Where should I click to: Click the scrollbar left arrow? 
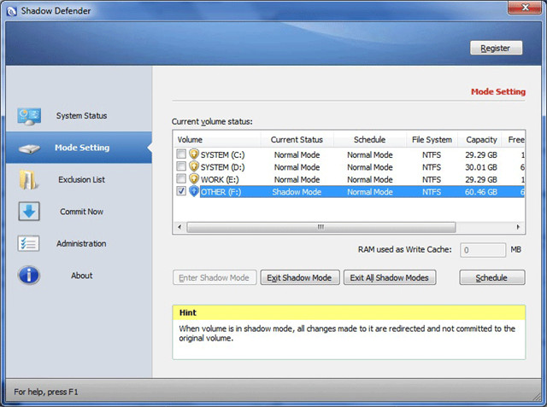tap(179, 227)
